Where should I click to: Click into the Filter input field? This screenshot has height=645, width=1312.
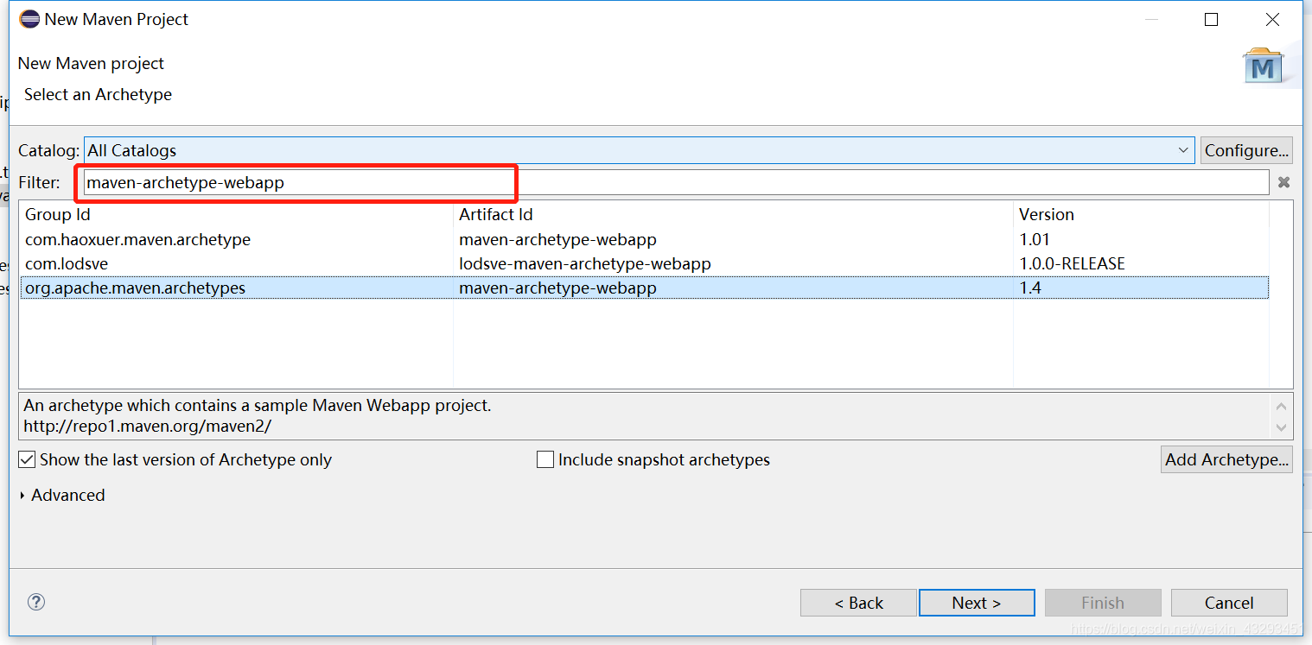[x=676, y=182]
